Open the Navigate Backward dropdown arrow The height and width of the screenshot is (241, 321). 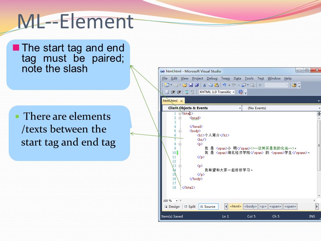tap(248, 85)
